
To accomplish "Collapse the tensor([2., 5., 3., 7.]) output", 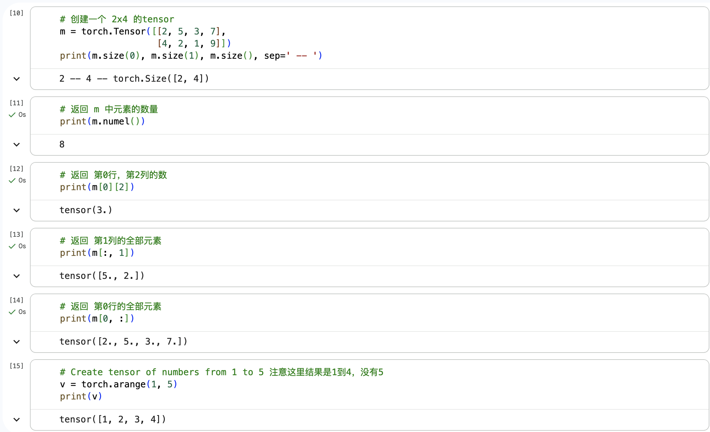I will click(x=16, y=342).
